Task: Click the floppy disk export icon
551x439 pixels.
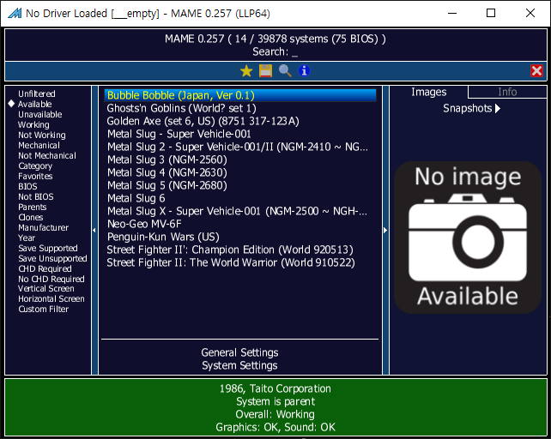Action: (x=266, y=71)
